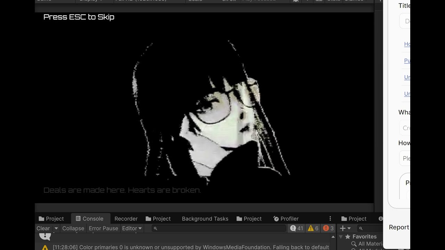
Task: Click the Press ESC to Skip text
Action: [79, 17]
